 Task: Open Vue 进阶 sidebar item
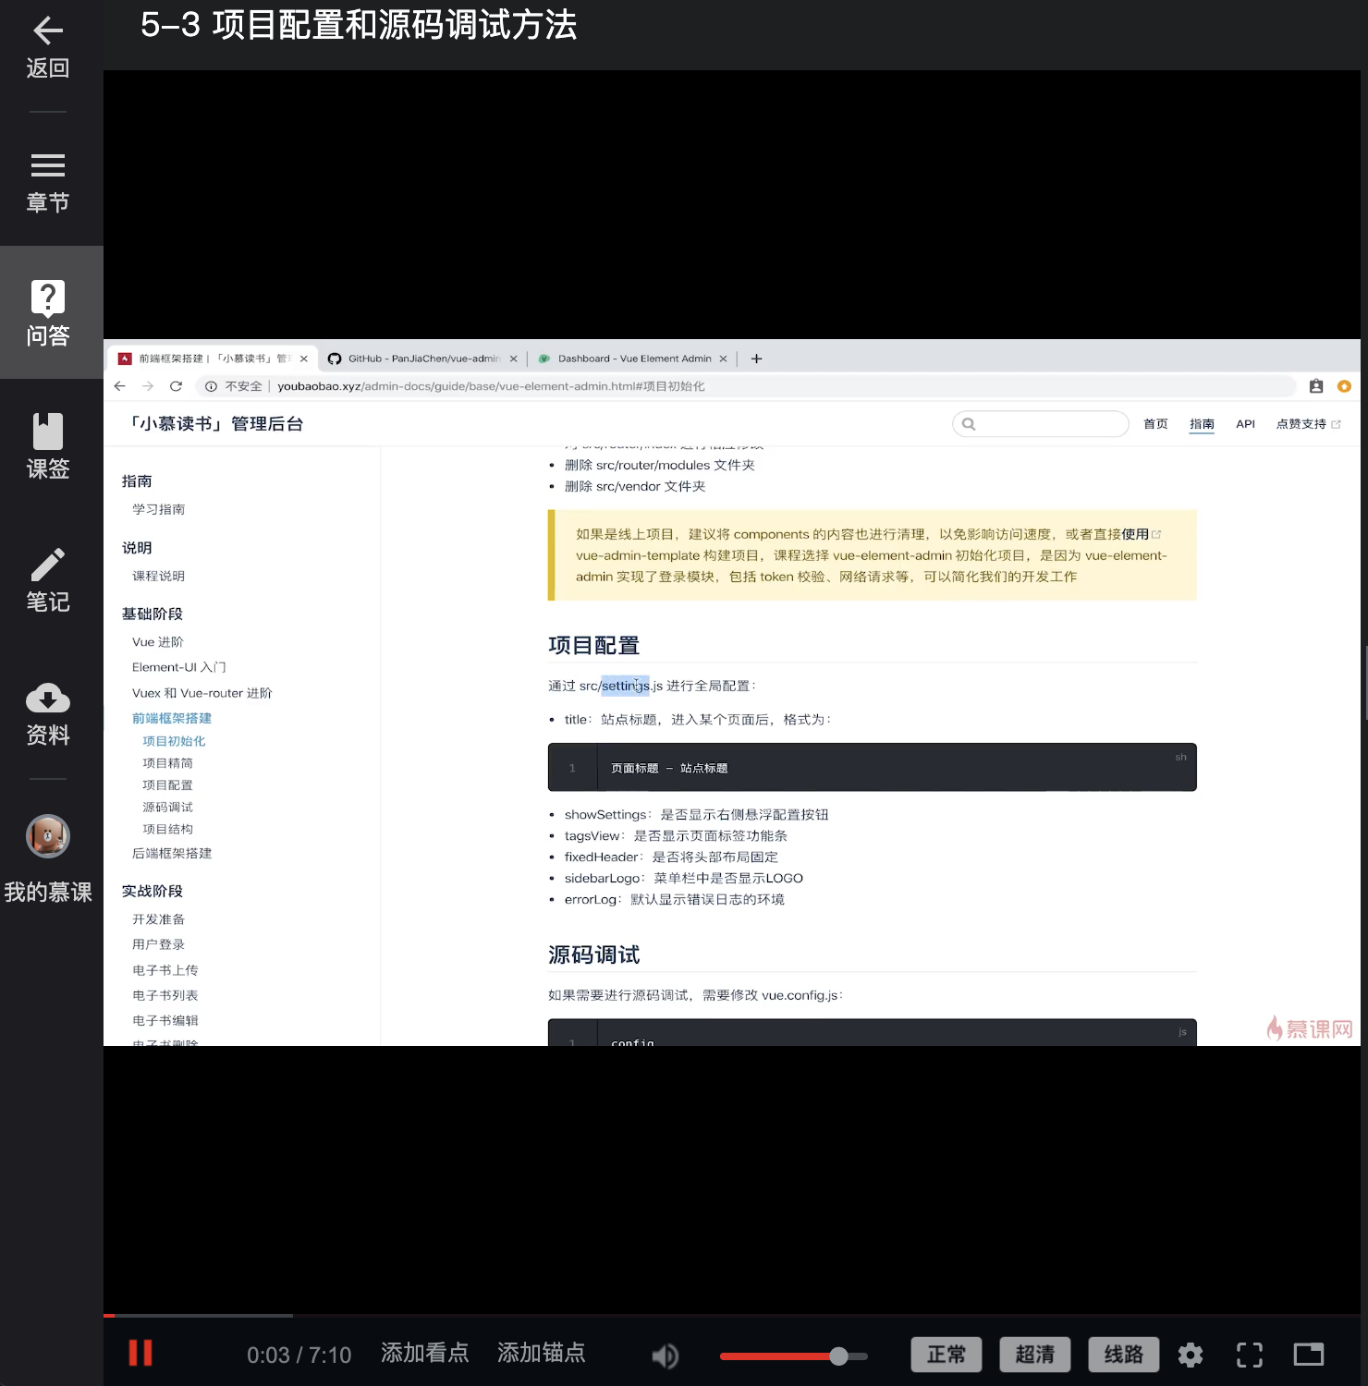(x=158, y=642)
